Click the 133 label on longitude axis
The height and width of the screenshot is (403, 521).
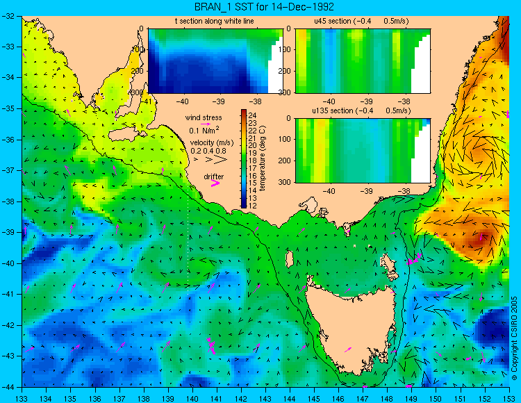pyautogui.click(x=22, y=399)
